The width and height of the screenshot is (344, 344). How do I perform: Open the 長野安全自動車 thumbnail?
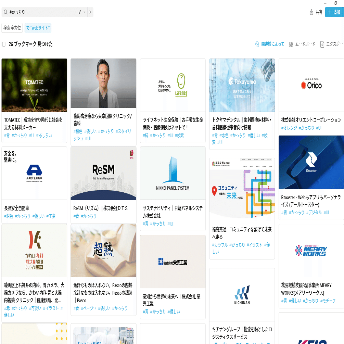click(34, 173)
